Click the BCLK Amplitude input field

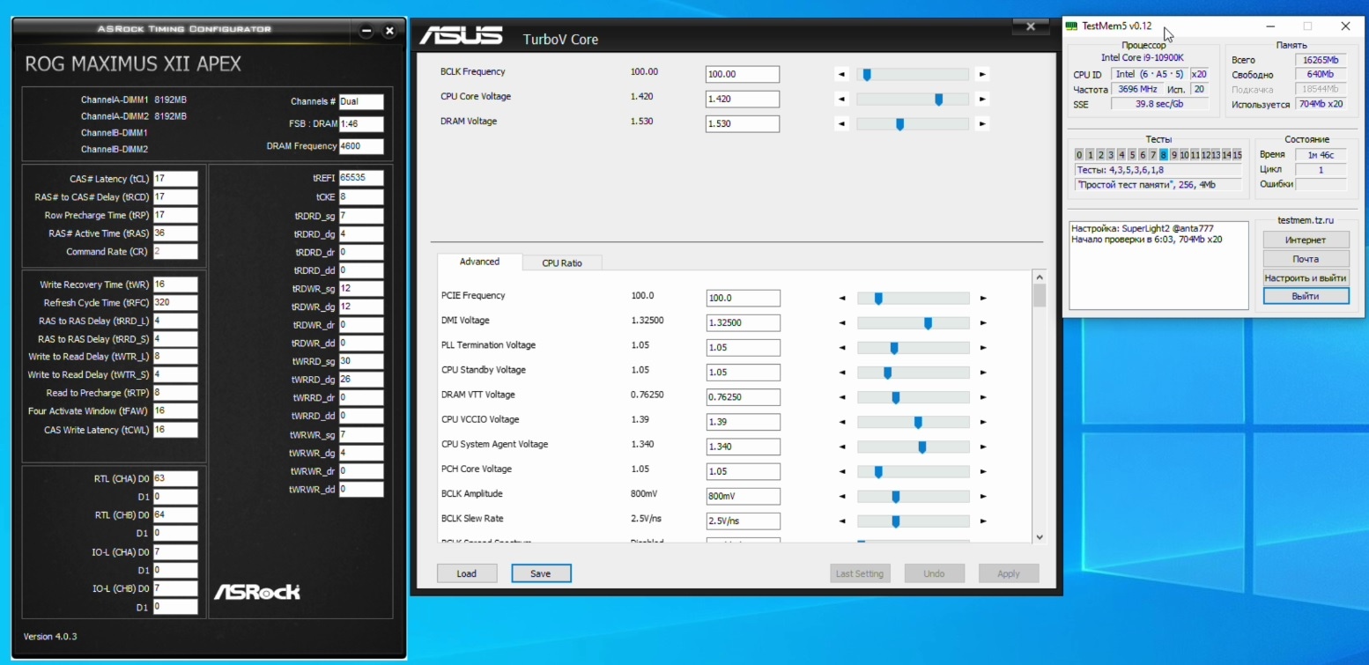click(744, 497)
